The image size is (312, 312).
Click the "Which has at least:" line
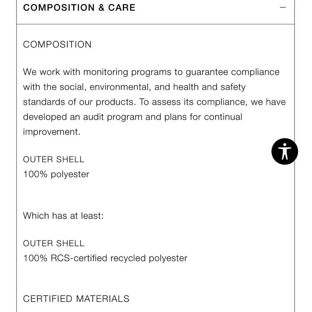(x=63, y=216)
